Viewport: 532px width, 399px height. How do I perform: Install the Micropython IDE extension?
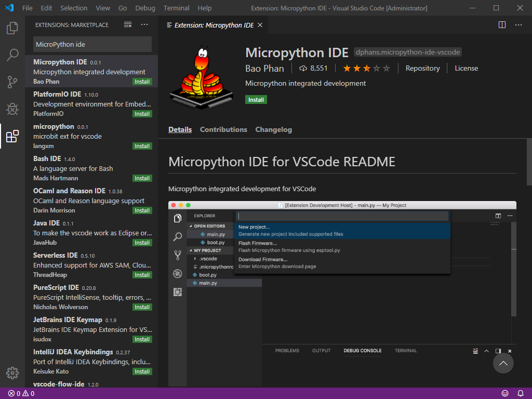click(256, 99)
